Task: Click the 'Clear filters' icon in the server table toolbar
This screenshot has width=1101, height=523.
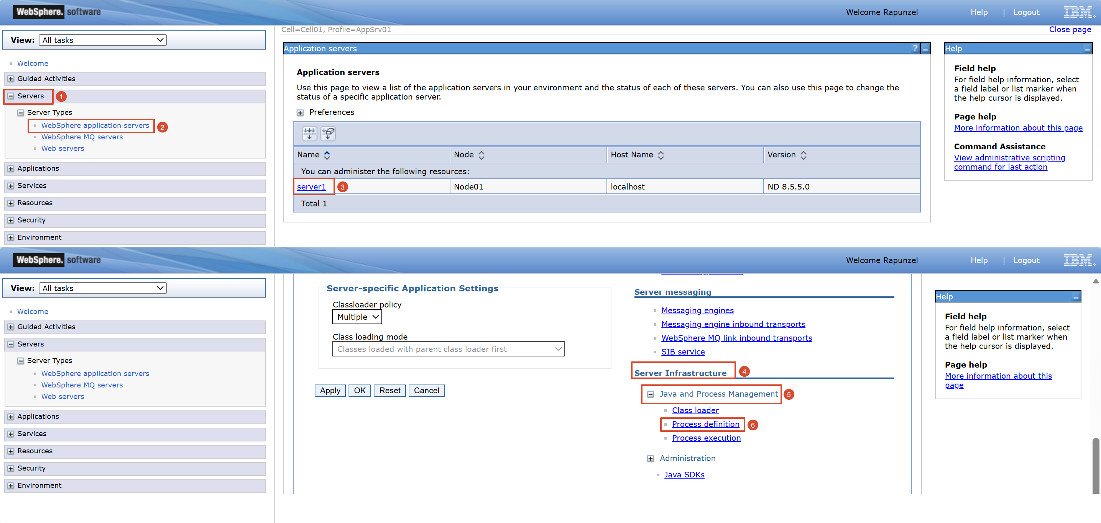Action: (x=328, y=134)
